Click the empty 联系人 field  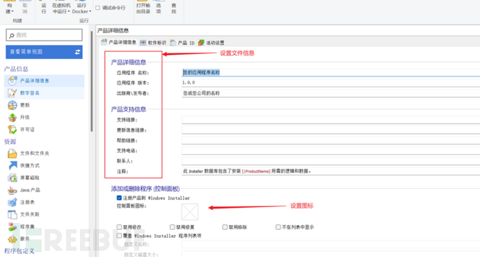(330, 161)
